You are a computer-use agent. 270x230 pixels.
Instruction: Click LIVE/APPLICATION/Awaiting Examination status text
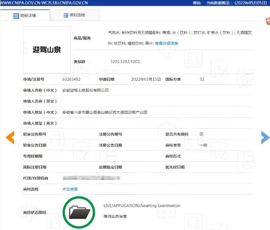coord(142,206)
